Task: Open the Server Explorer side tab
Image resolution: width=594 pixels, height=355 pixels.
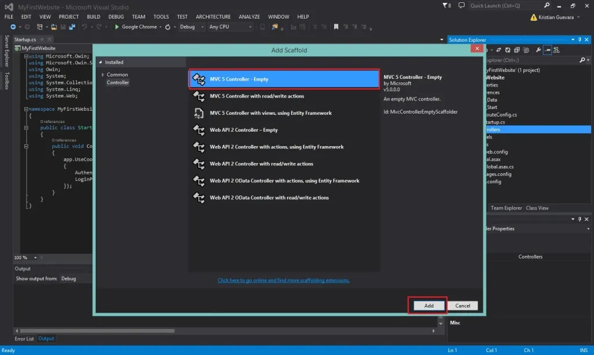Action: pyautogui.click(x=6, y=51)
